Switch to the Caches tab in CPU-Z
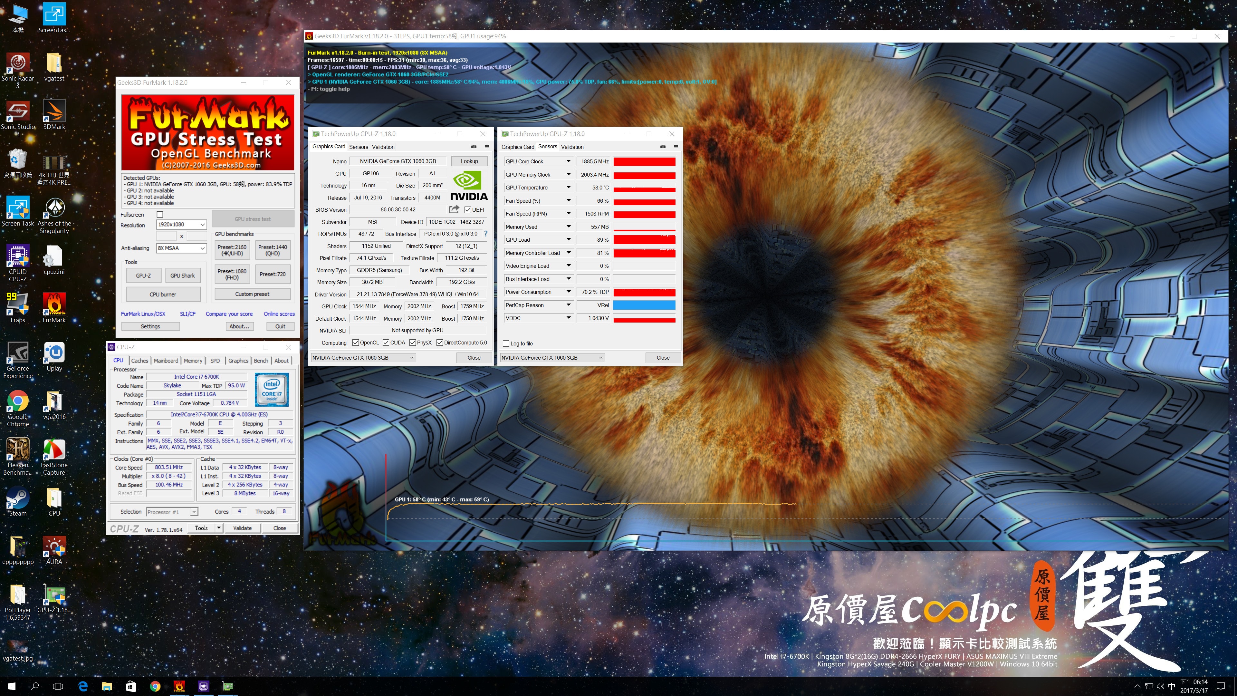The height and width of the screenshot is (696, 1237). (140, 360)
